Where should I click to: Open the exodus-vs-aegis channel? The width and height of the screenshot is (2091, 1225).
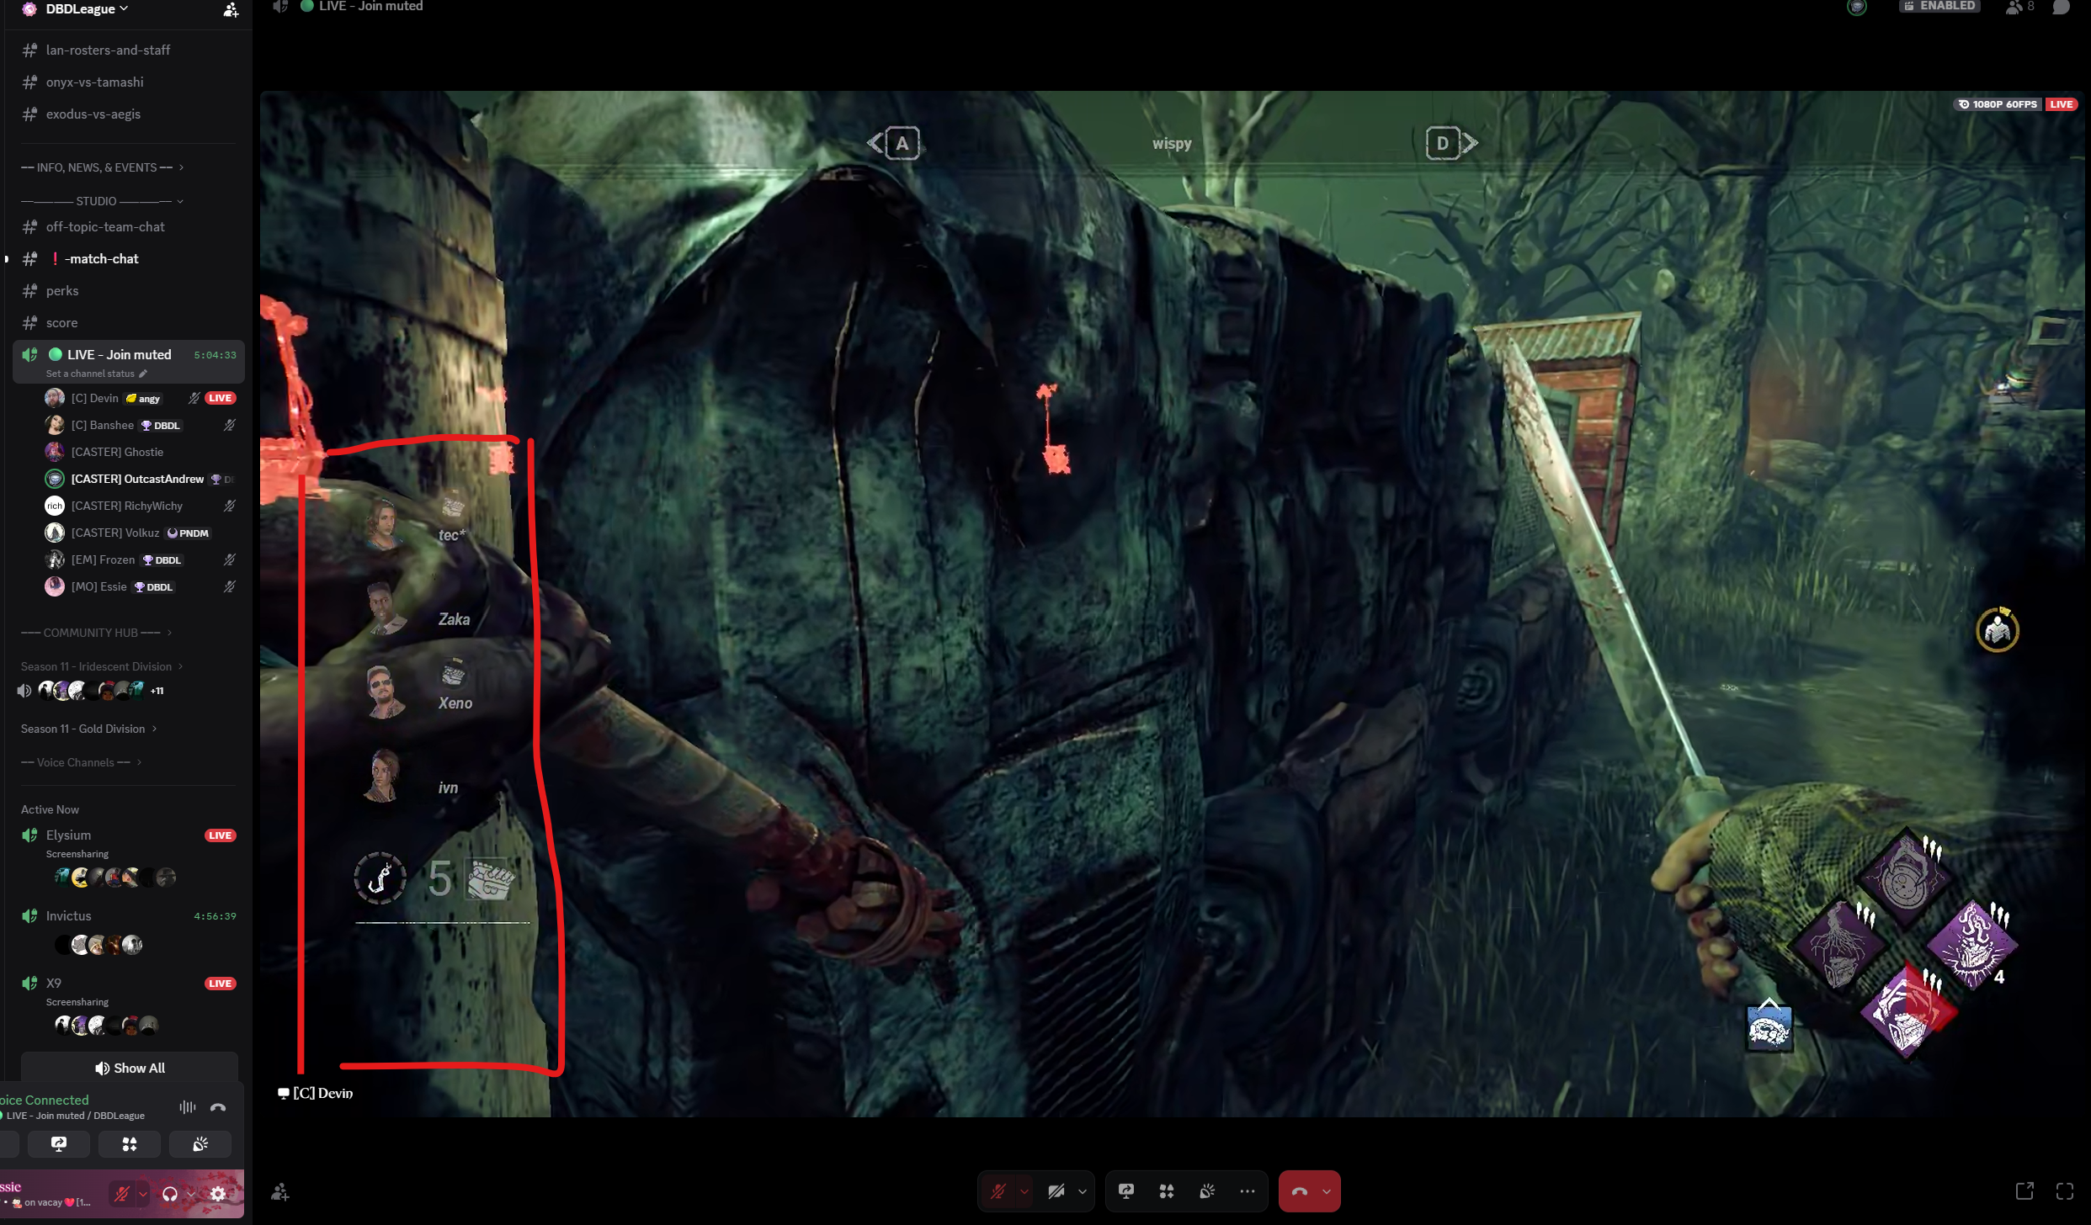[x=128, y=114]
